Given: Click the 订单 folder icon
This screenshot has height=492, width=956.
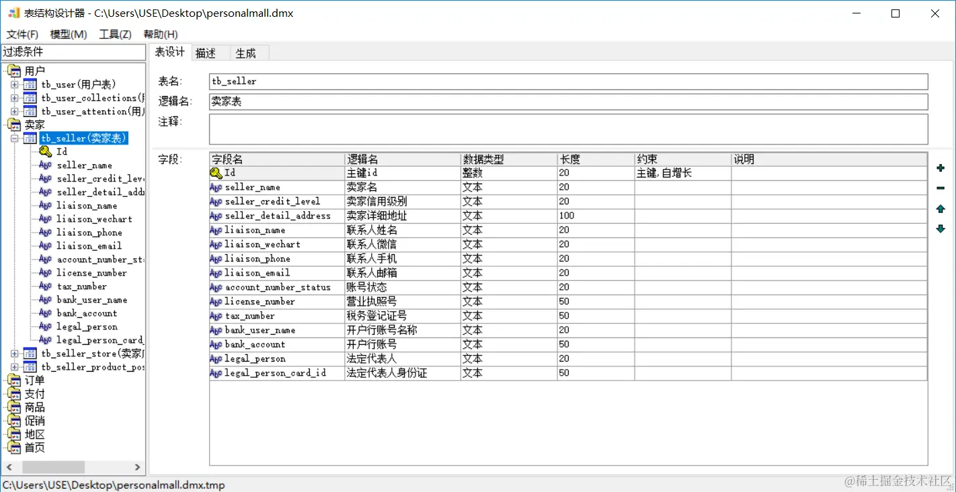Looking at the screenshot, I should [14, 380].
